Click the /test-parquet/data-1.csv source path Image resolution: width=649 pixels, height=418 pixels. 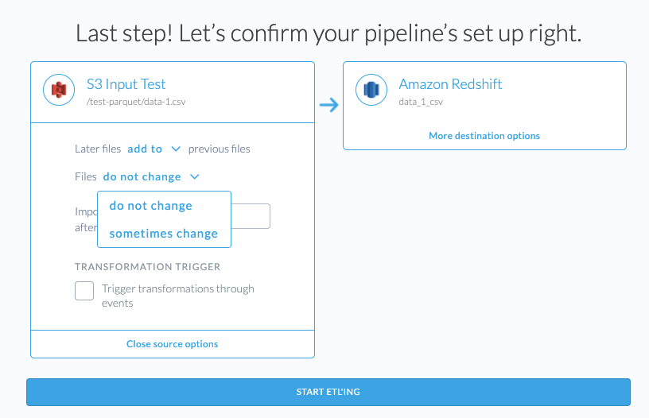click(136, 102)
